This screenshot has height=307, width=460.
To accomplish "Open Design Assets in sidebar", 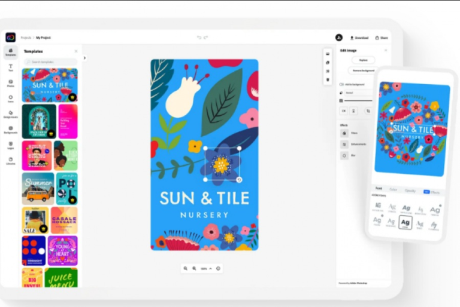I will point(10,114).
